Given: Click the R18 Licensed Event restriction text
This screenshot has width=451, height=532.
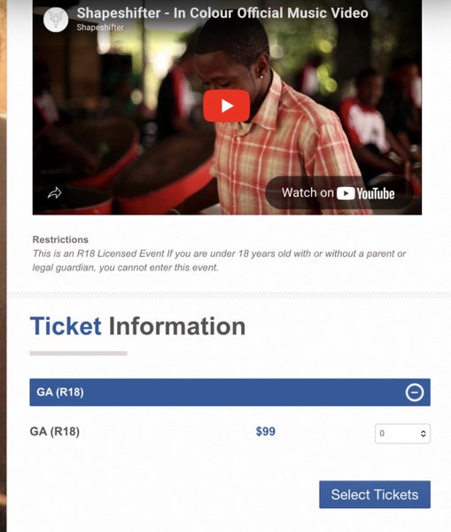Looking at the screenshot, I should pyautogui.click(x=219, y=261).
